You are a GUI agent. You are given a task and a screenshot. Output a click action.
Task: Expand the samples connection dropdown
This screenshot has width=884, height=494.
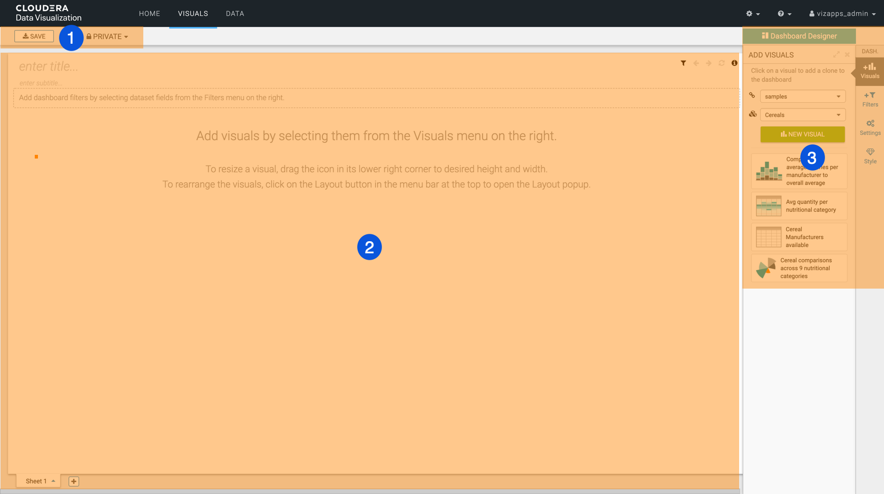802,96
